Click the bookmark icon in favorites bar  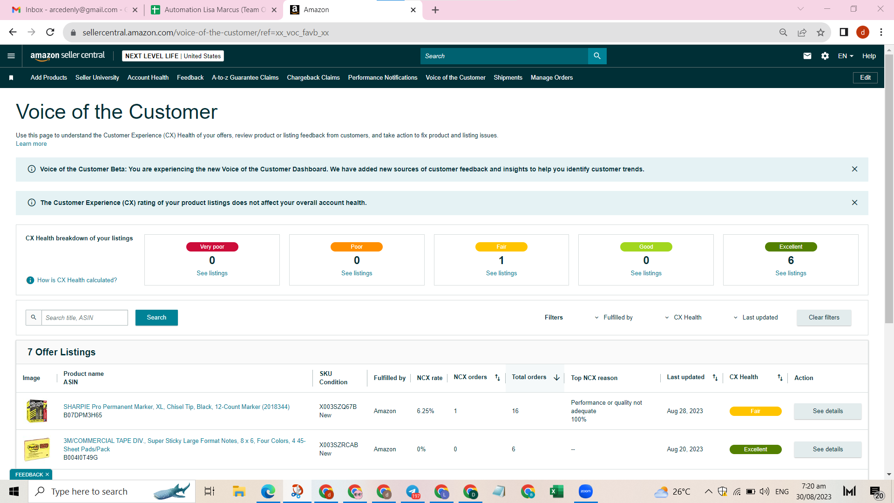pyautogui.click(x=11, y=78)
